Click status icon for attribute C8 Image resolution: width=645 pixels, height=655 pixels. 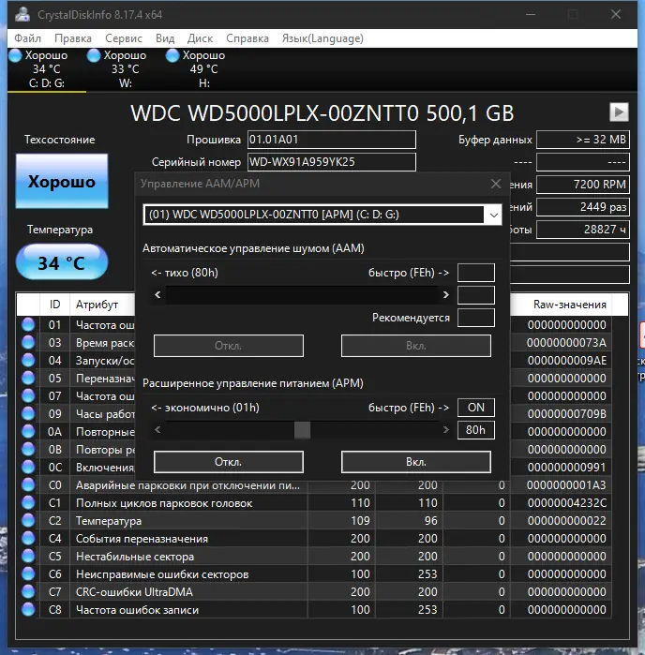point(28,609)
